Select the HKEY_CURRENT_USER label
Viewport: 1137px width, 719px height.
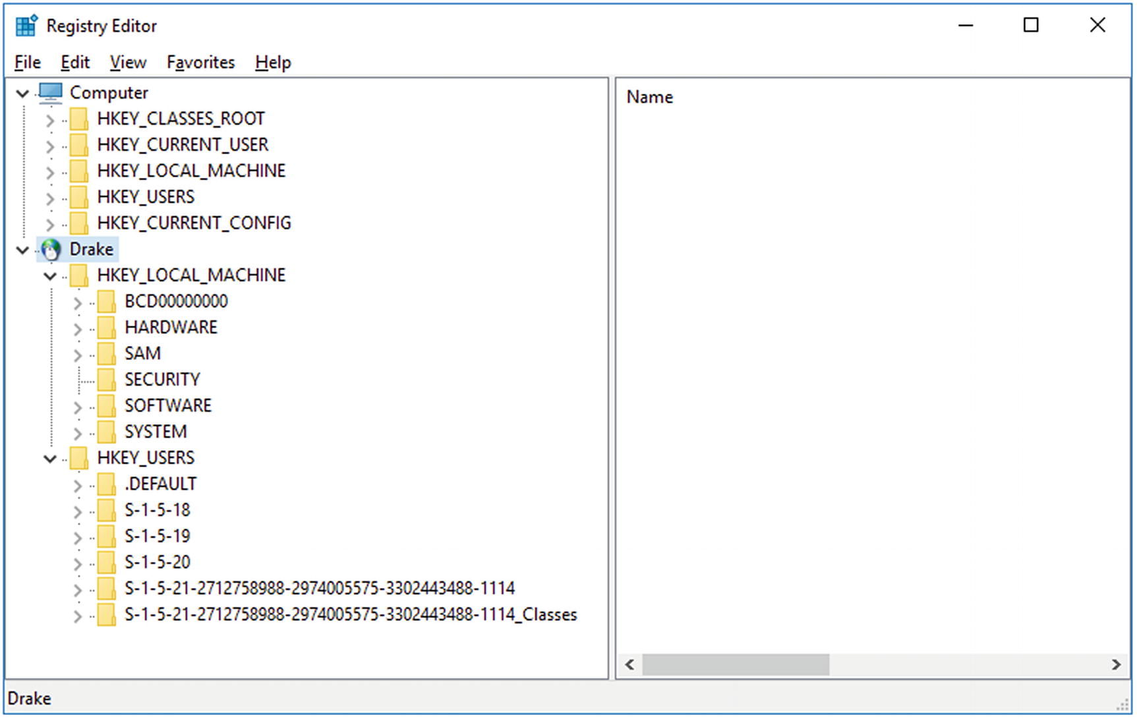183,145
